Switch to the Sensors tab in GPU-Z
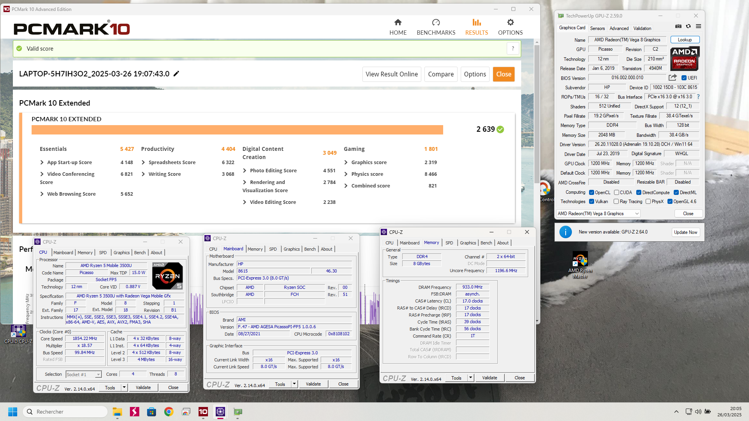 [597, 28]
